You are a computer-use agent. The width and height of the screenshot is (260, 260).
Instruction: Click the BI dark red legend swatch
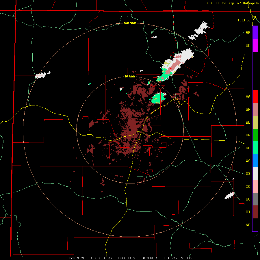pos(255,212)
